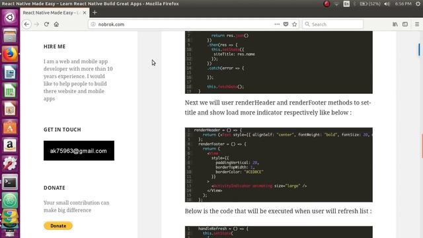423x238 pixels.
Task: Open the Ubuntu Dash search launcher
Action: pos(10,18)
